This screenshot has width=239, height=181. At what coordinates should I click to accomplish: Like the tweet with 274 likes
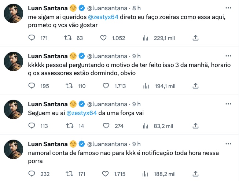pos(106,126)
